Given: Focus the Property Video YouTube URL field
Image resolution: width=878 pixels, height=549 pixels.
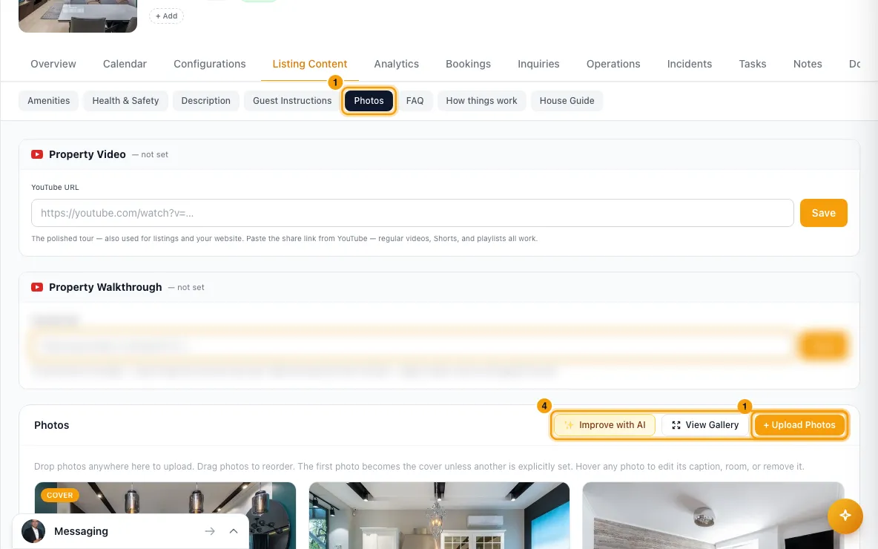Looking at the screenshot, I should click(412, 213).
